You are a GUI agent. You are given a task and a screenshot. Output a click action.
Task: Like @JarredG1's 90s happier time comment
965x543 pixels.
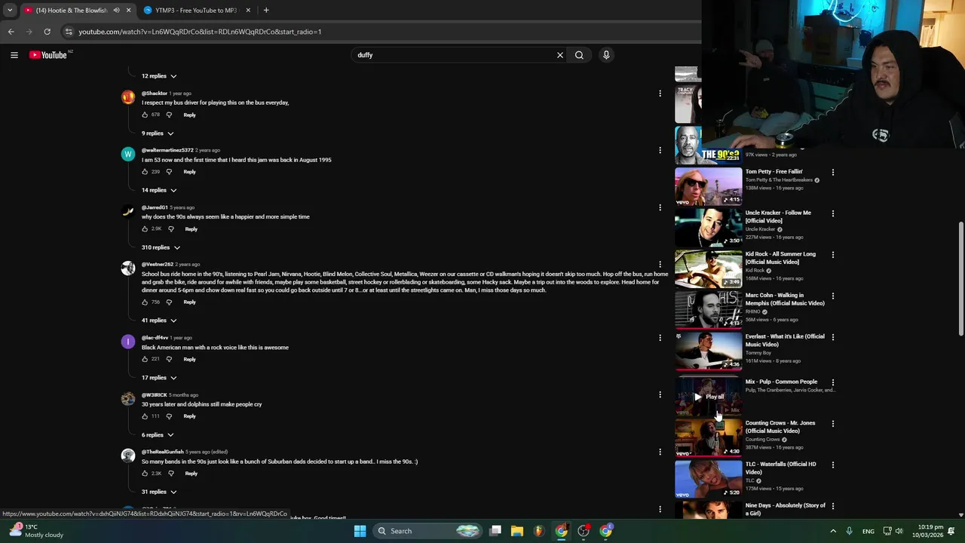point(145,229)
